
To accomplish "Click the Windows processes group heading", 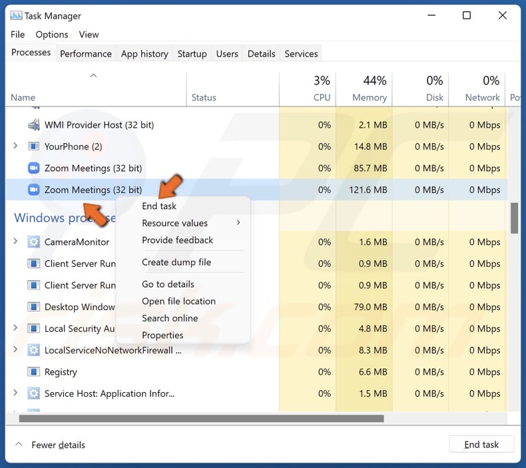I will pos(65,218).
